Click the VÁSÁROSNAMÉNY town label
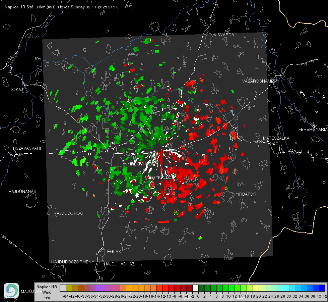This screenshot has width=328, height=302. 261,81
